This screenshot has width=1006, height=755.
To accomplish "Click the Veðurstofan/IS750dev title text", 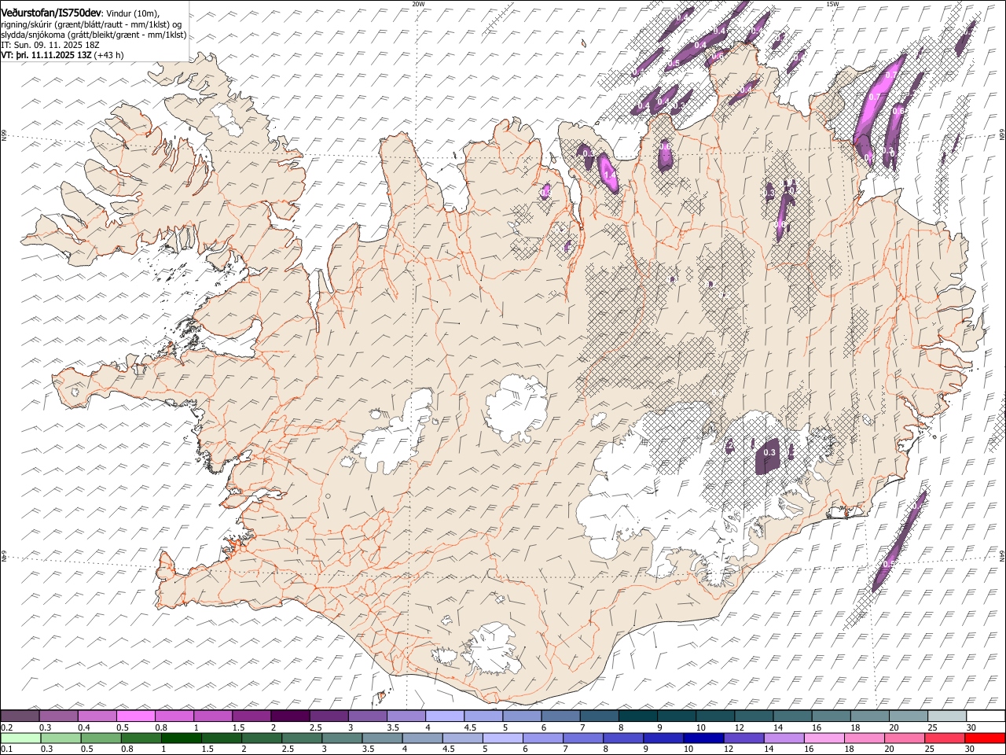I will tap(51, 12).
